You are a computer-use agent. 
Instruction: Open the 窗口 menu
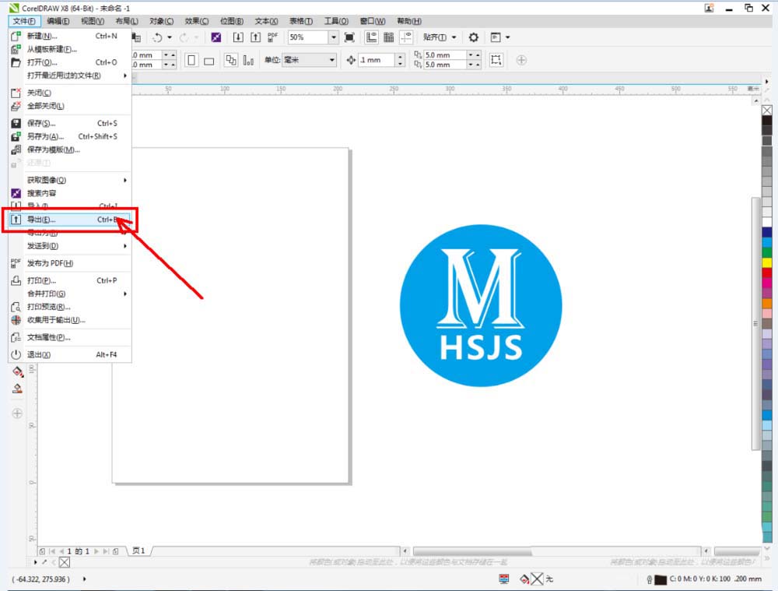(x=373, y=21)
